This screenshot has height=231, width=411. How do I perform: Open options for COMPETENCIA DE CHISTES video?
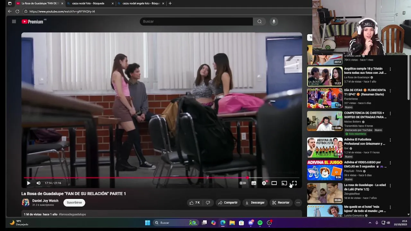point(390,114)
